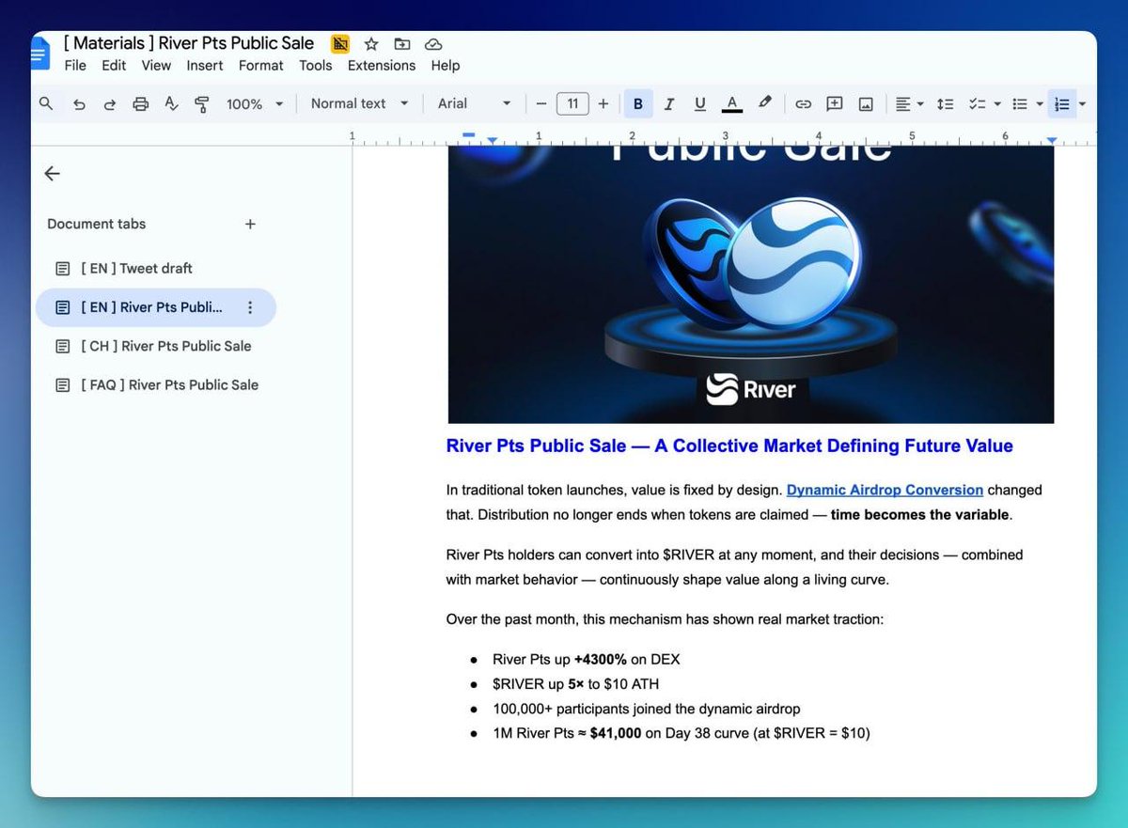This screenshot has width=1128, height=828.
Task: Click the Move to folder icon
Action: (x=402, y=44)
